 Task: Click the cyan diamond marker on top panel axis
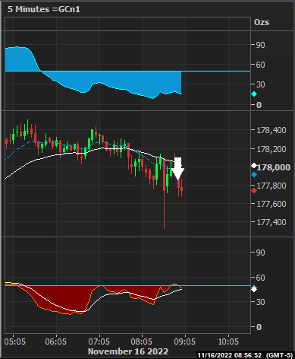(254, 94)
